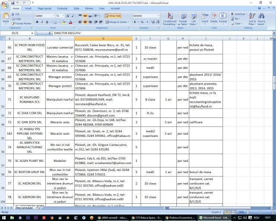Open the font size dropdown
Image resolution: width=276 pixels, height=221 pixels.
tap(63, 16)
